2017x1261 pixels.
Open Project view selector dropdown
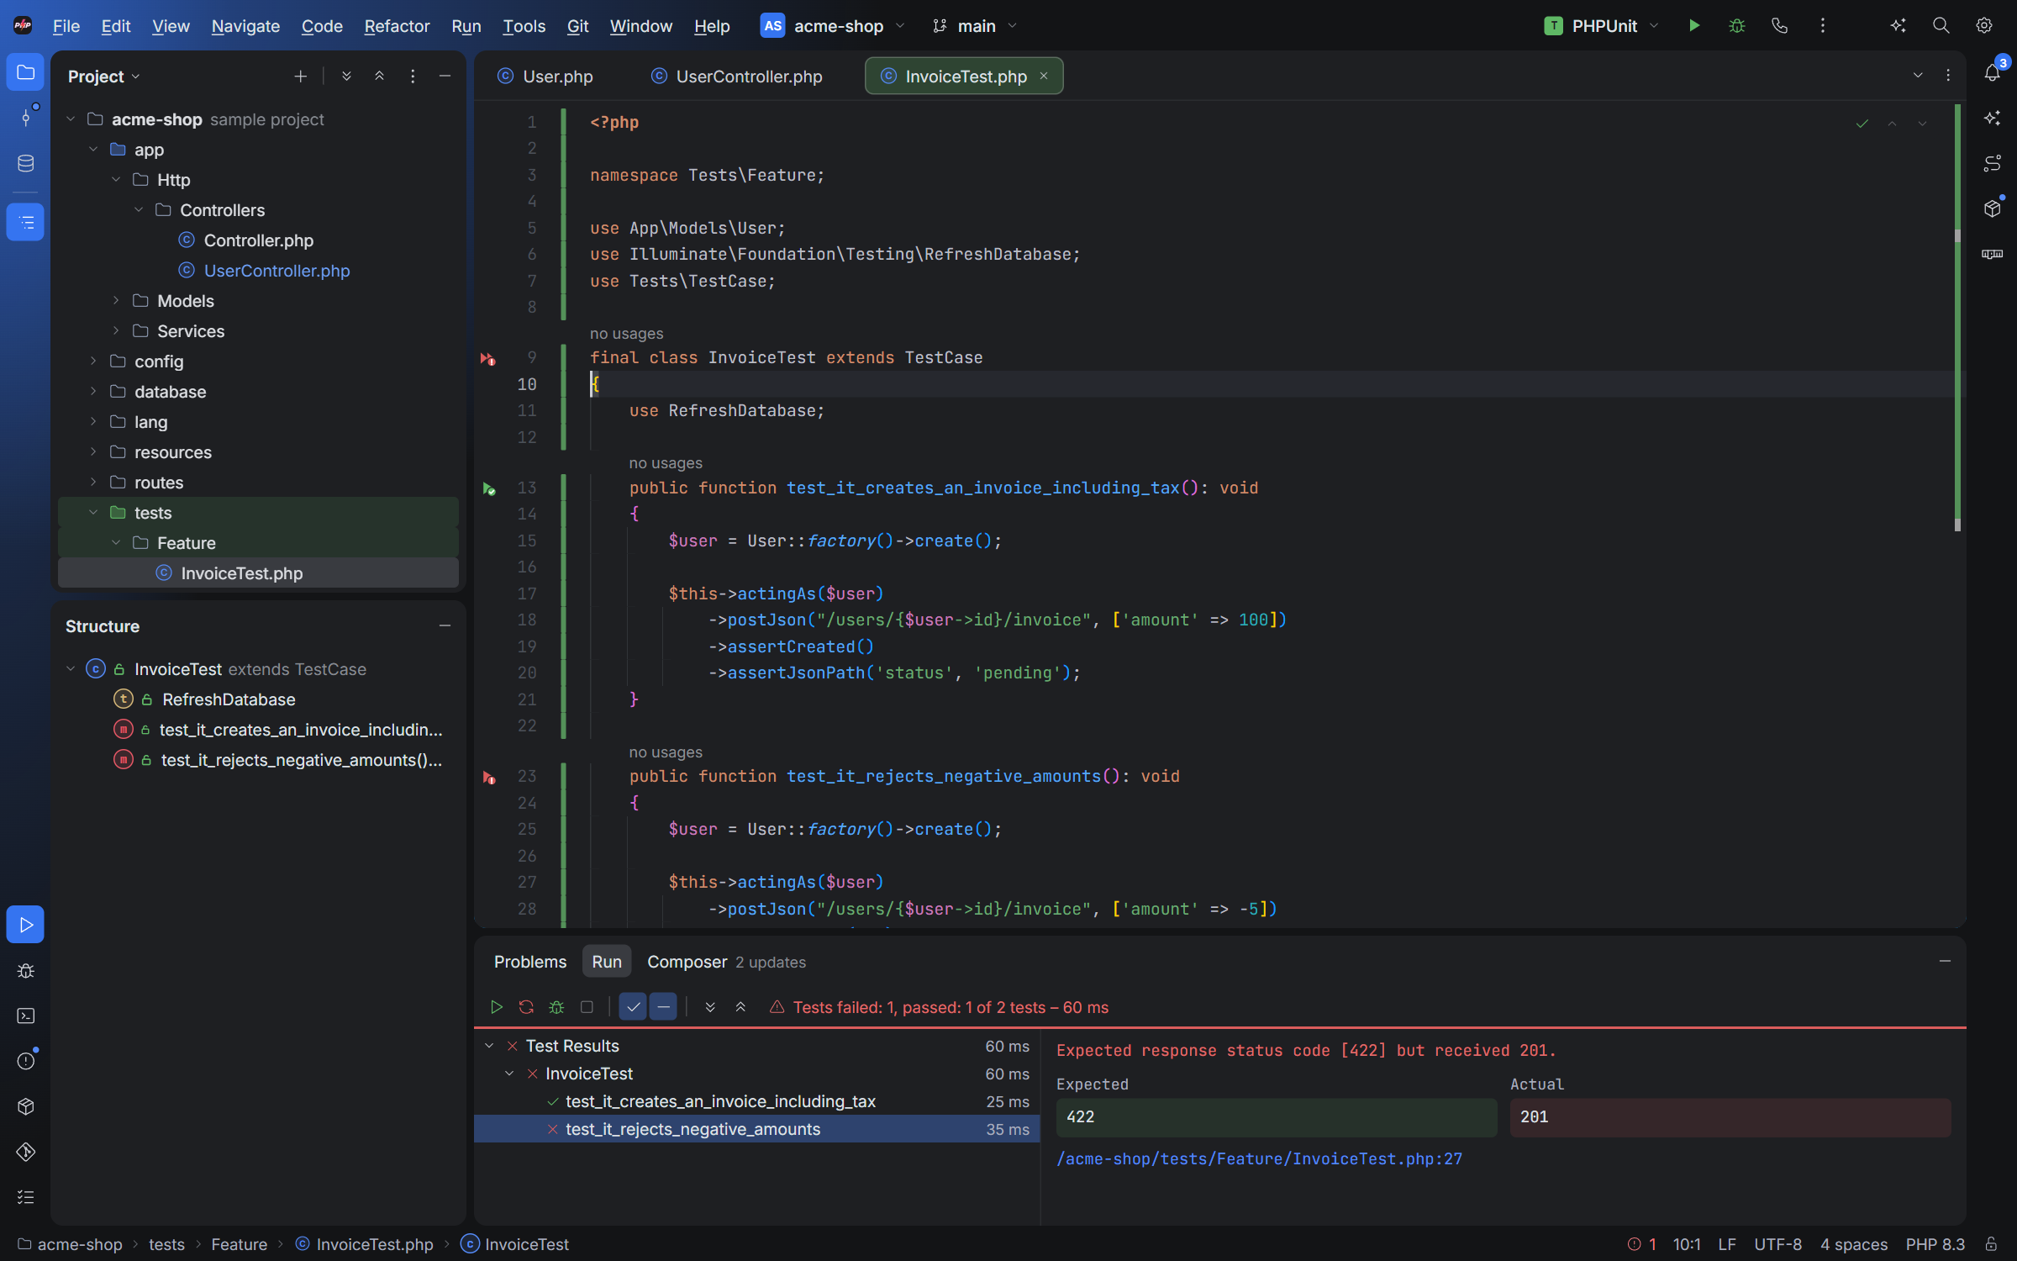point(103,77)
